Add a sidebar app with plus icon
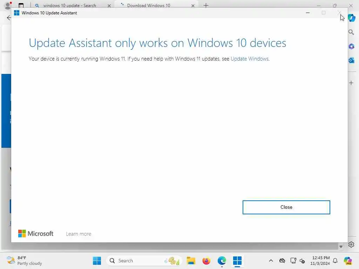 coord(351,83)
